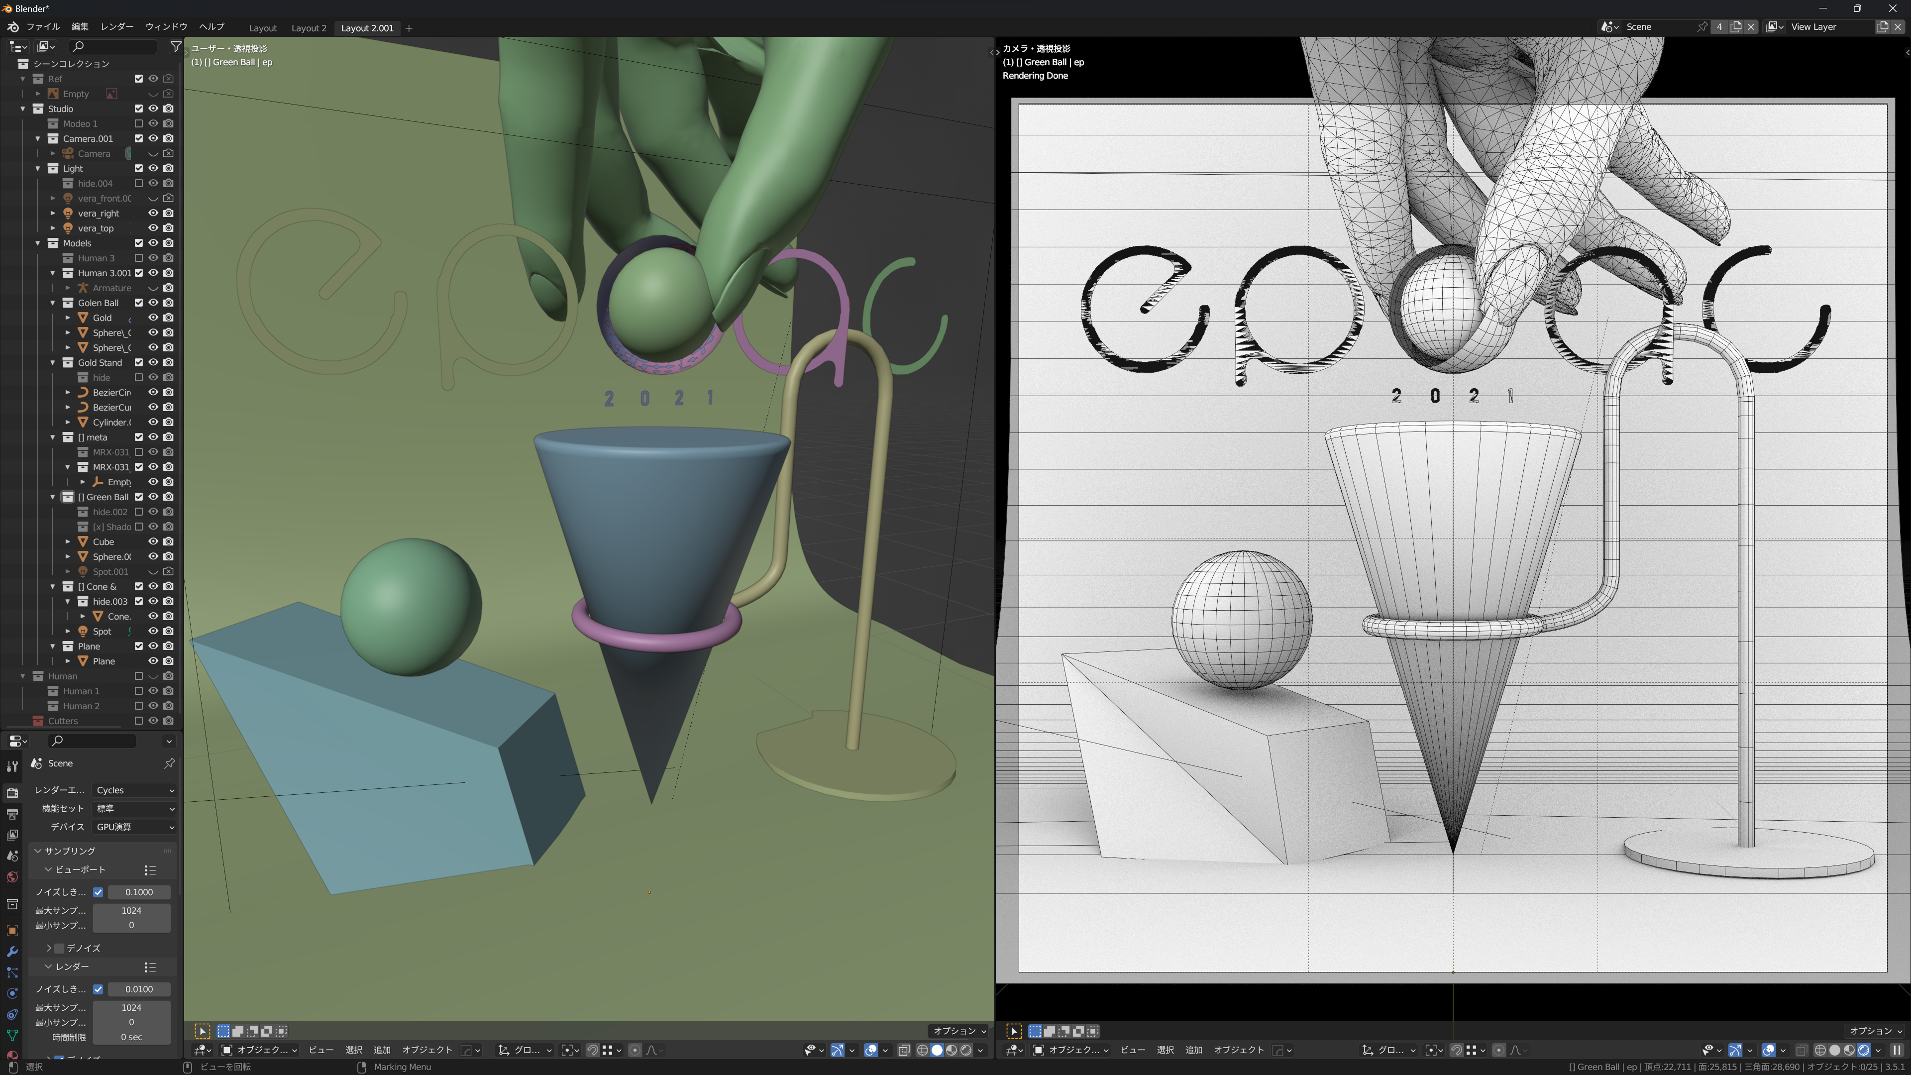Open the レンダーエンジン Cycles dropdown
1911x1075 pixels.
[x=134, y=790]
